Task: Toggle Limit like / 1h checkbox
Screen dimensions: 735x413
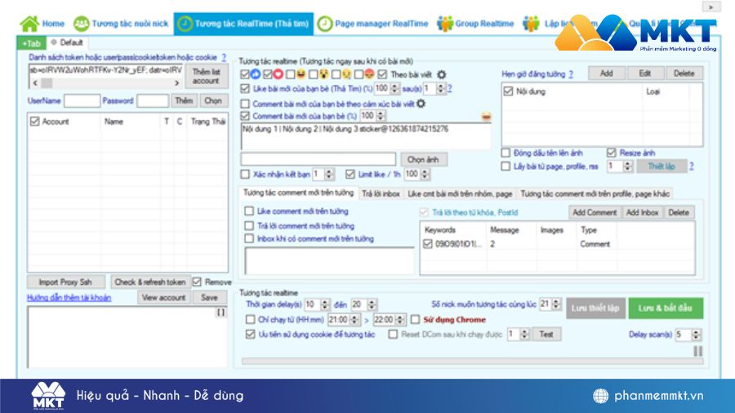Action: [350, 174]
